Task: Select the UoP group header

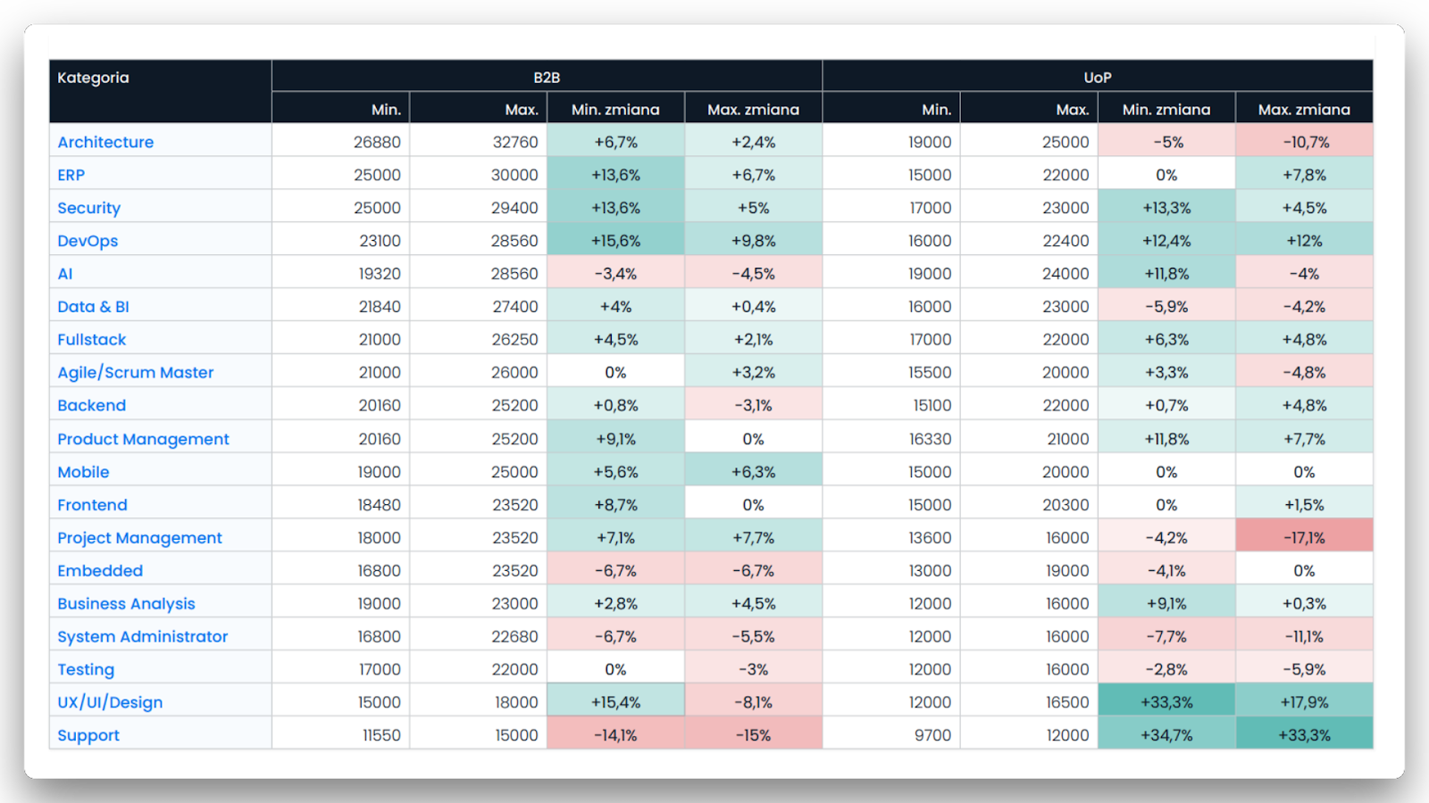Action: tap(1098, 78)
